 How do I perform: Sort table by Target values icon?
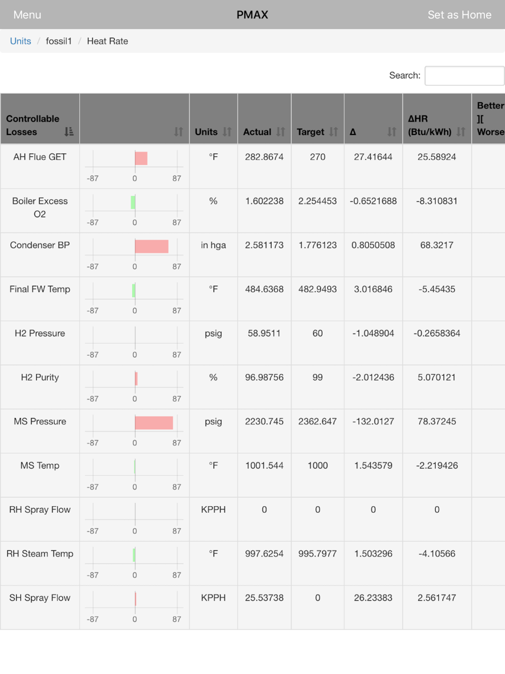click(x=333, y=132)
